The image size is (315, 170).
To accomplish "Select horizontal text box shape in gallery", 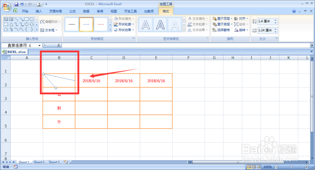I will coord(6,19).
